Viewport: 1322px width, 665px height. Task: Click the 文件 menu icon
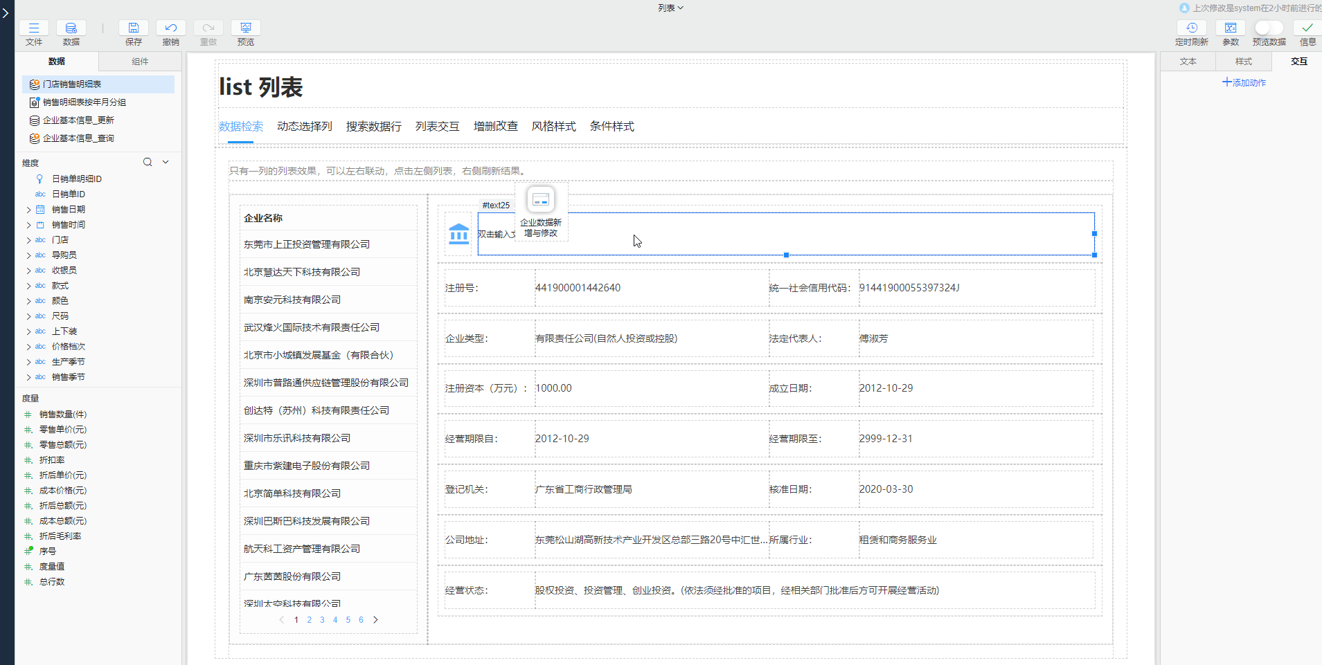33,28
